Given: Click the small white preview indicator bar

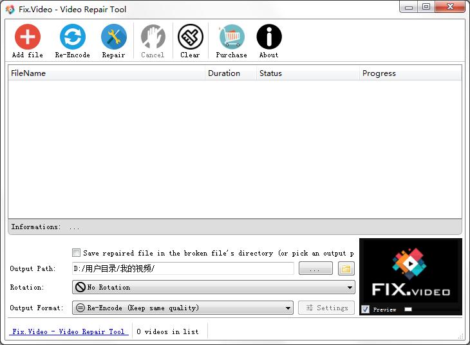Looking at the screenshot, I should 408,309.
